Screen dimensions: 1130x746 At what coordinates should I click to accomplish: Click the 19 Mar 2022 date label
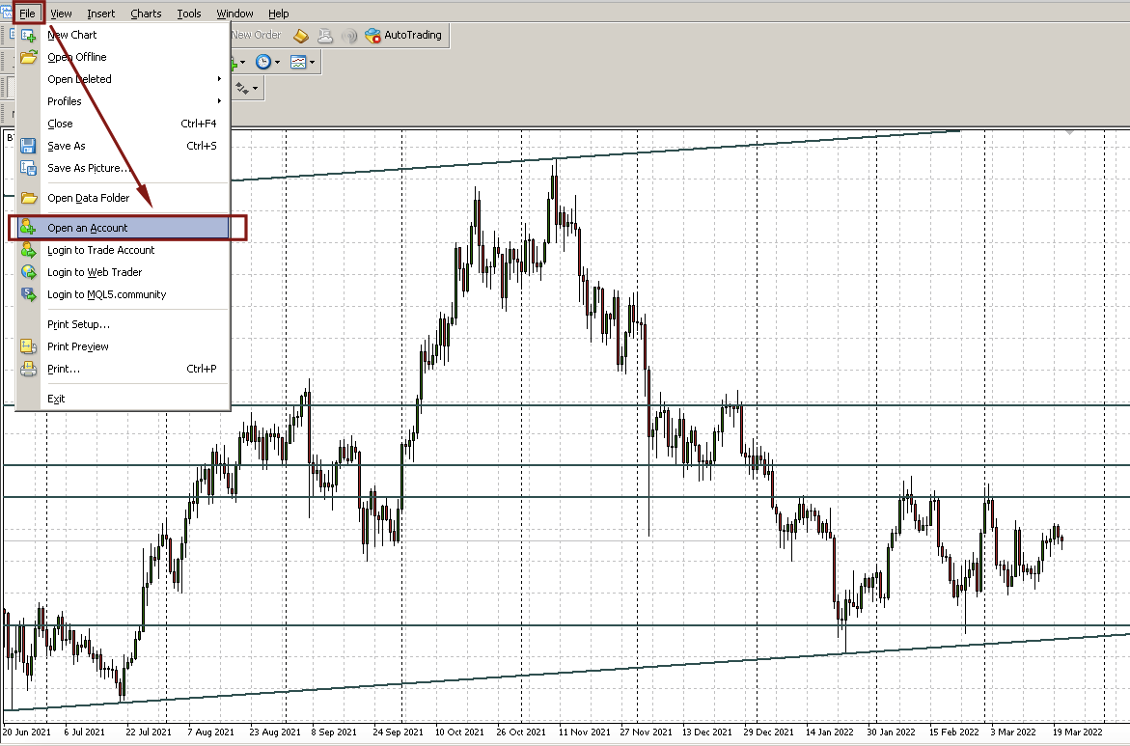[x=1077, y=732]
